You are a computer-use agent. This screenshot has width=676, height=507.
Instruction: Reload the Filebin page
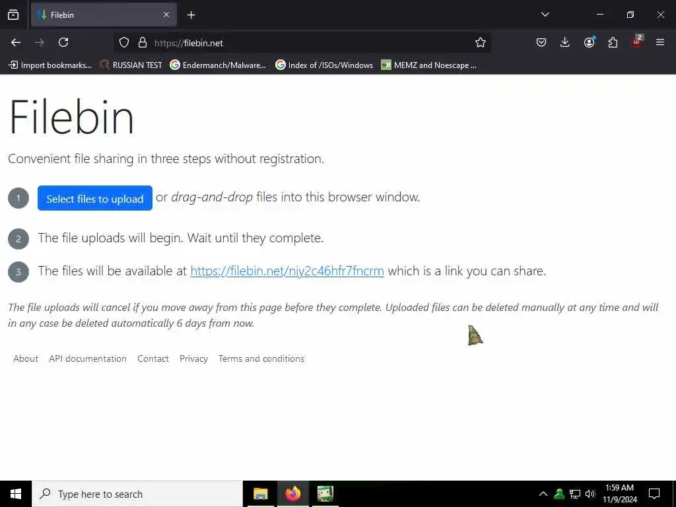(63, 42)
